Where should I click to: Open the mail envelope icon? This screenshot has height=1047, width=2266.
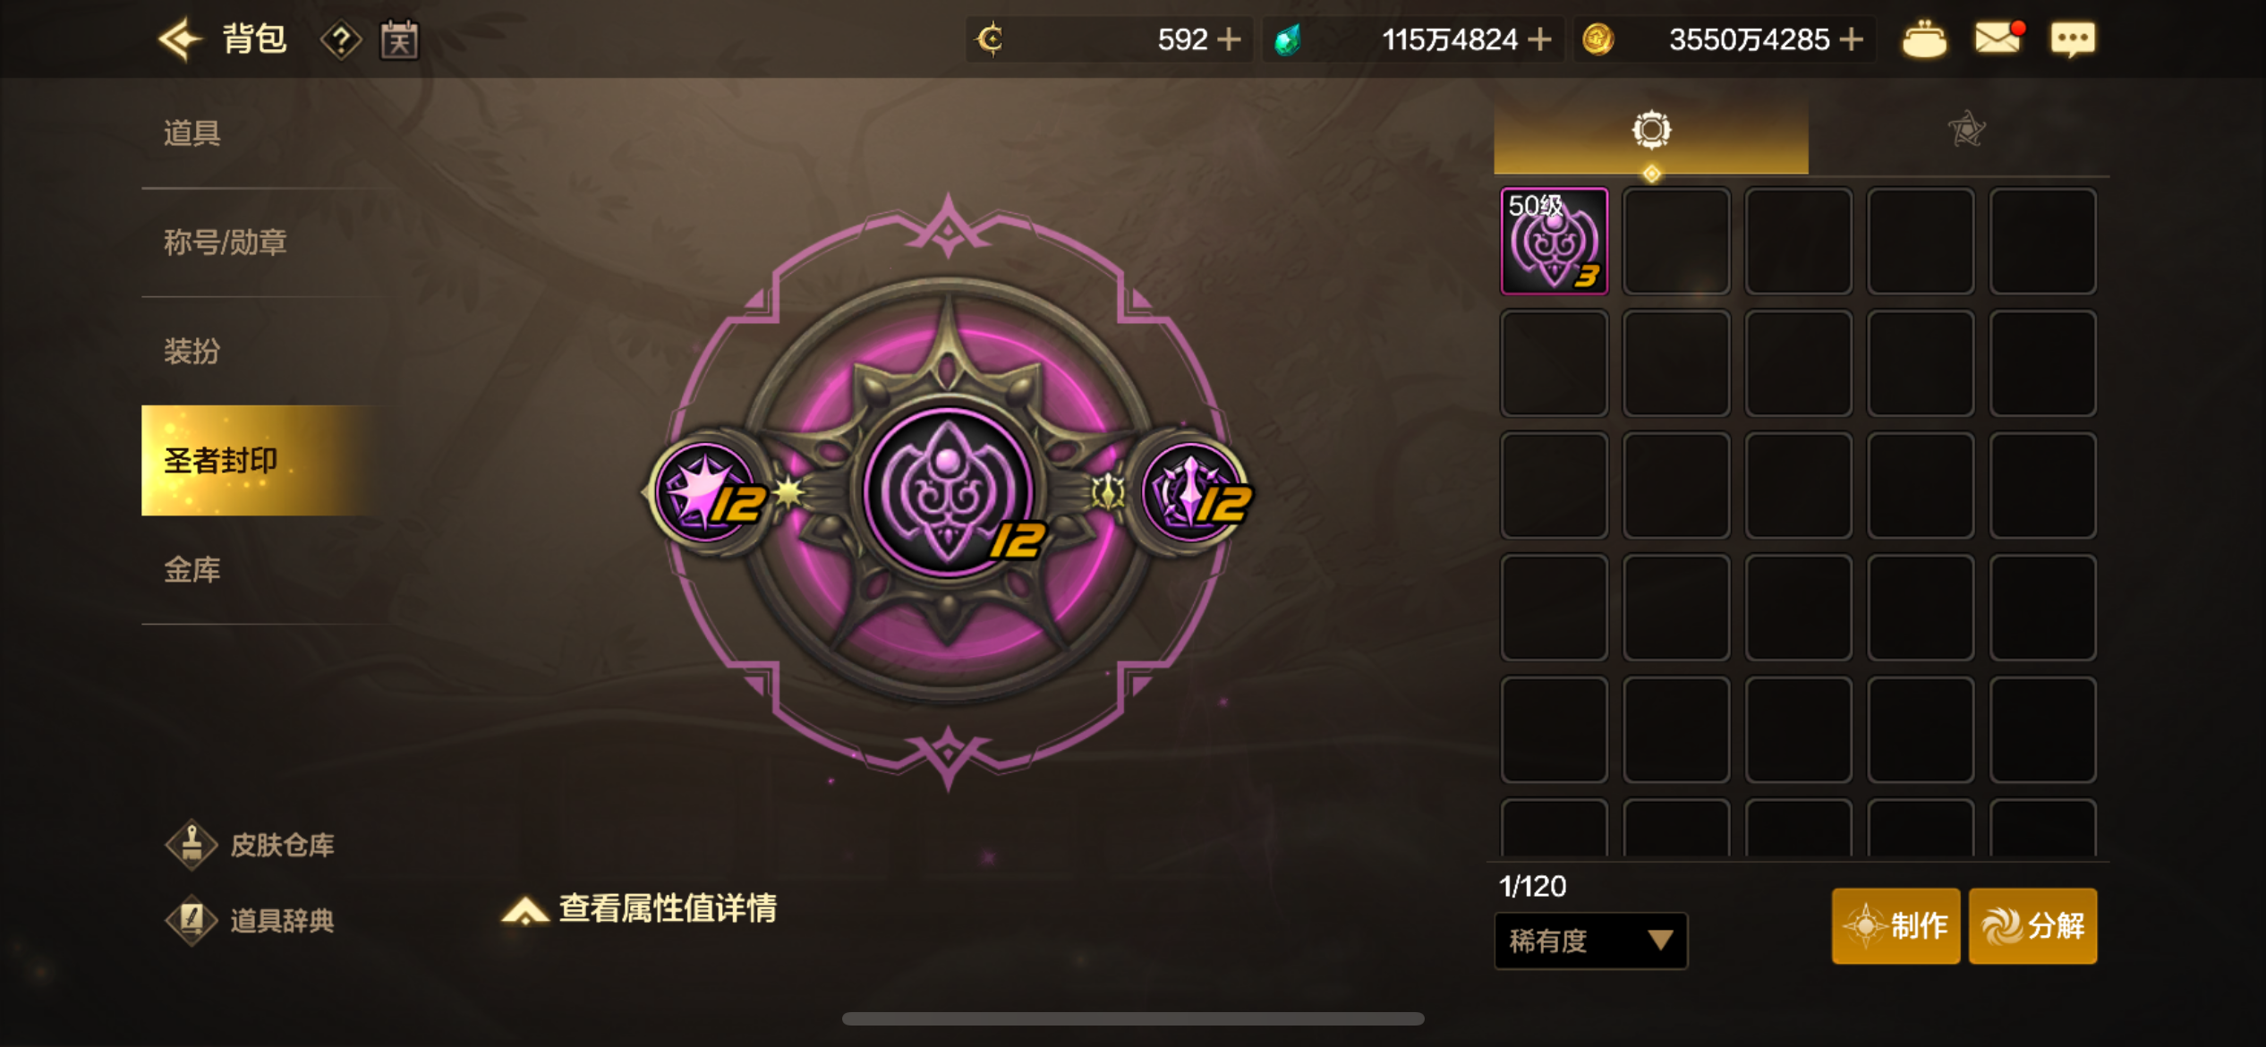[1998, 38]
